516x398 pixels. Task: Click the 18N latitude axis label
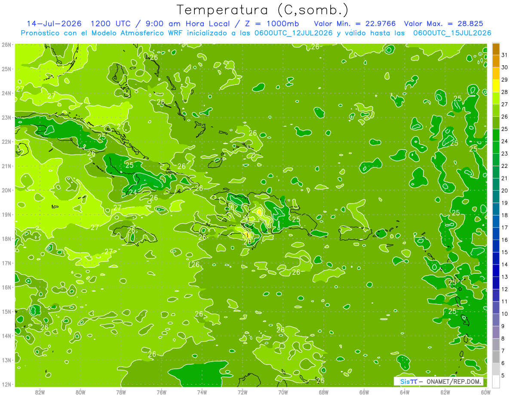click(6, 239)
